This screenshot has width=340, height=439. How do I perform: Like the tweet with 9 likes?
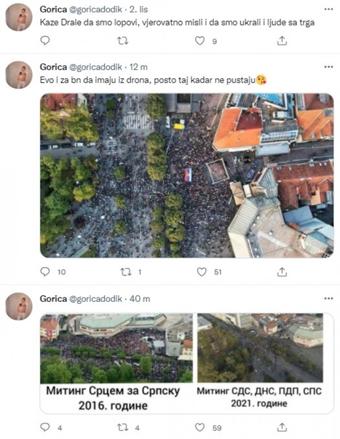[x=199, y=41]
